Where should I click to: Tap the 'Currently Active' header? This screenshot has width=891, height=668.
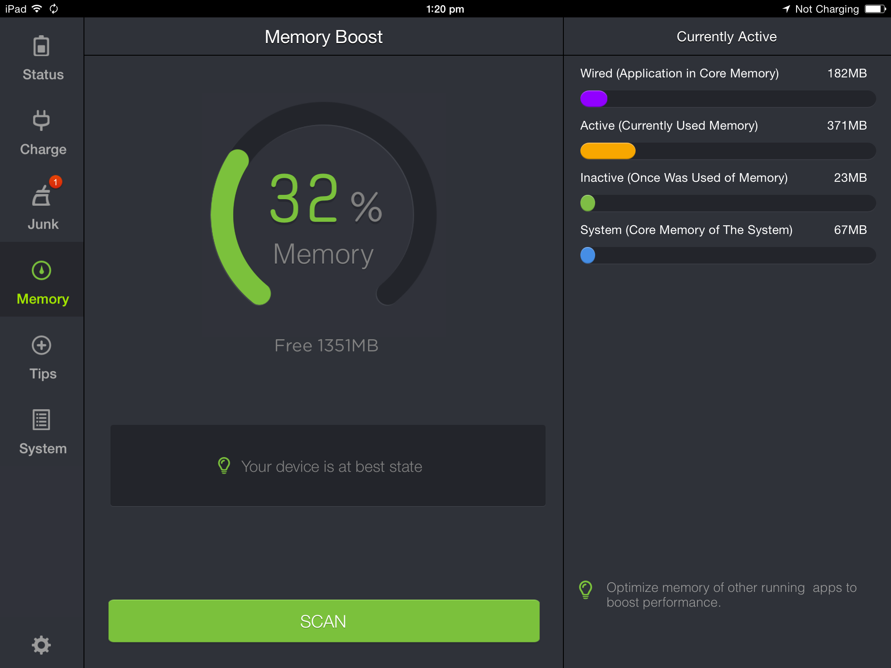click(x=727, y=37)
